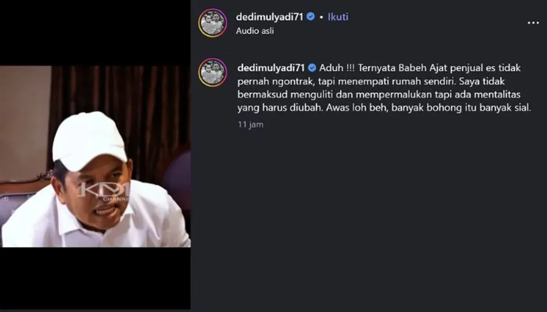Image resolution: width=547 pixels, height=312 pixels.
Task: Click the KDM Channel watermark on video
Action: click(x=103, y=191)
